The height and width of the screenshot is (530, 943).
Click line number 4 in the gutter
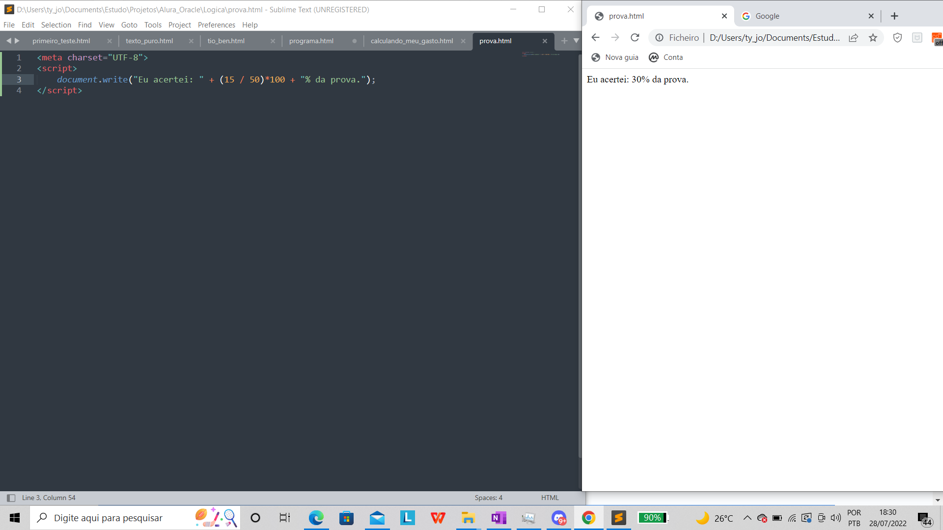coord(19,90)
